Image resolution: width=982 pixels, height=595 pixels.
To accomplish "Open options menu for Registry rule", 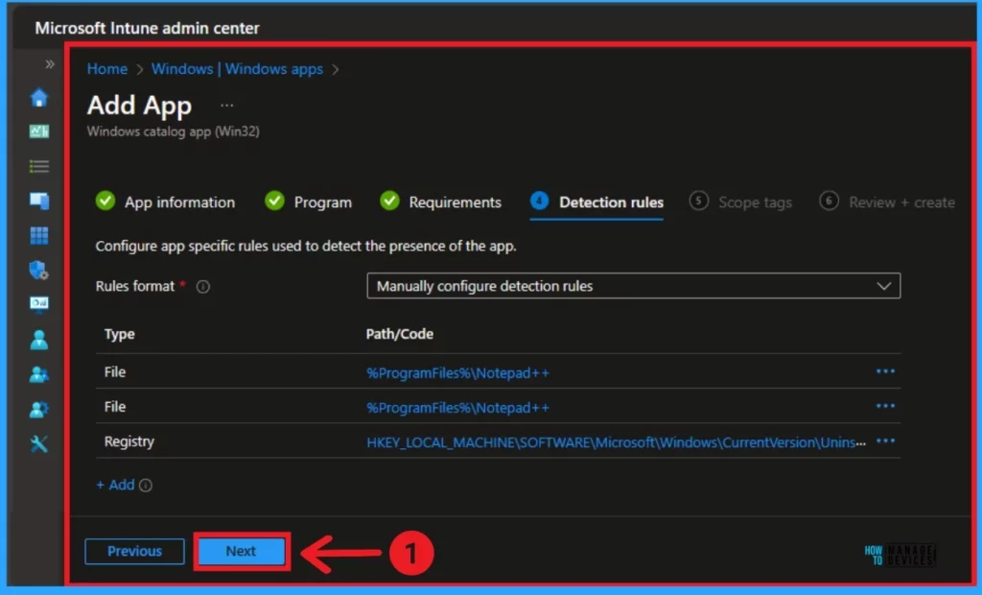I will coord(885,440).
